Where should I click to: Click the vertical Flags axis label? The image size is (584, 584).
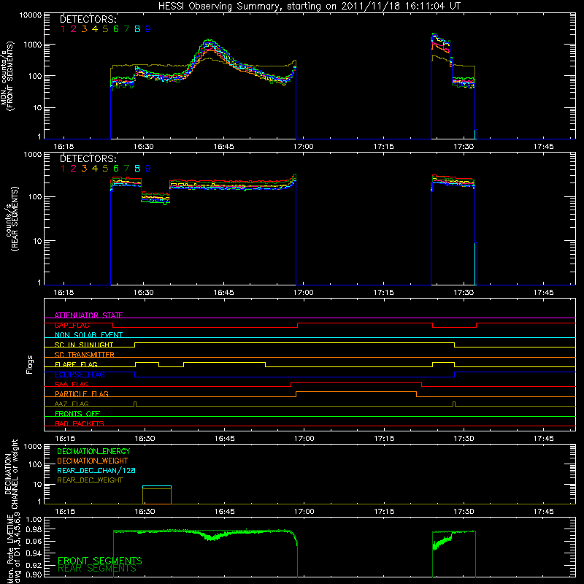point(29,364)
